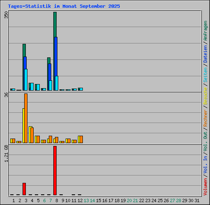Click the Seiten legend label
This screenshot has height=205, width=210.
(205, 75)
